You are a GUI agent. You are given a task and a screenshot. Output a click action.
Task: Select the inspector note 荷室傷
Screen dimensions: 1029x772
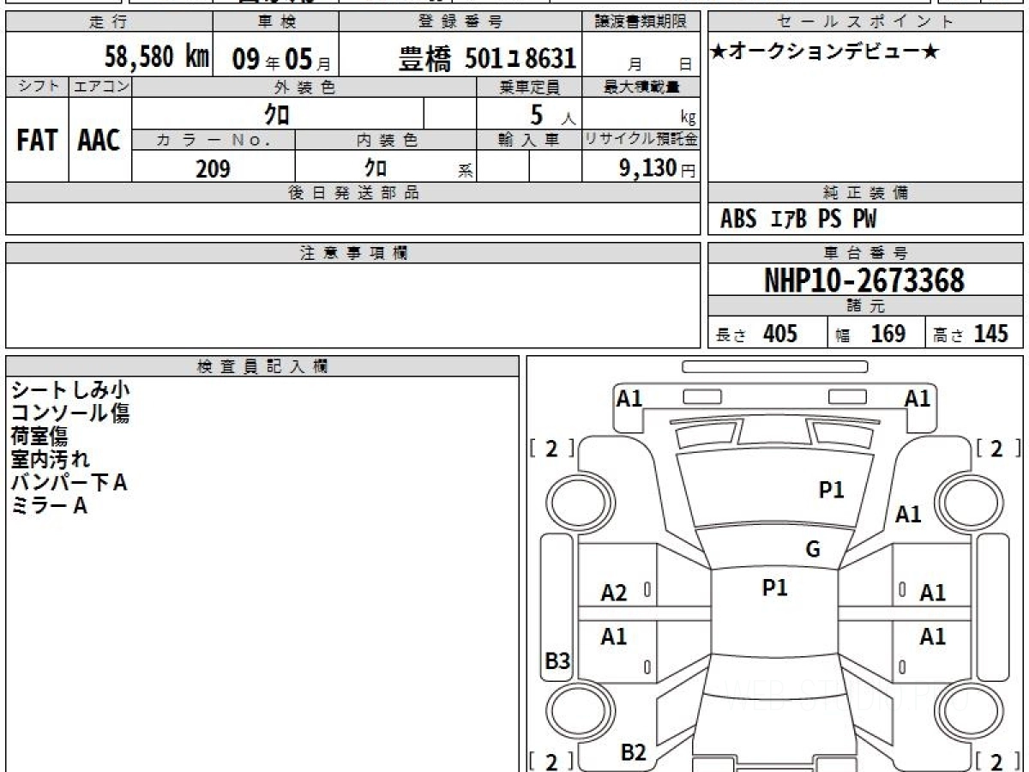39,437
